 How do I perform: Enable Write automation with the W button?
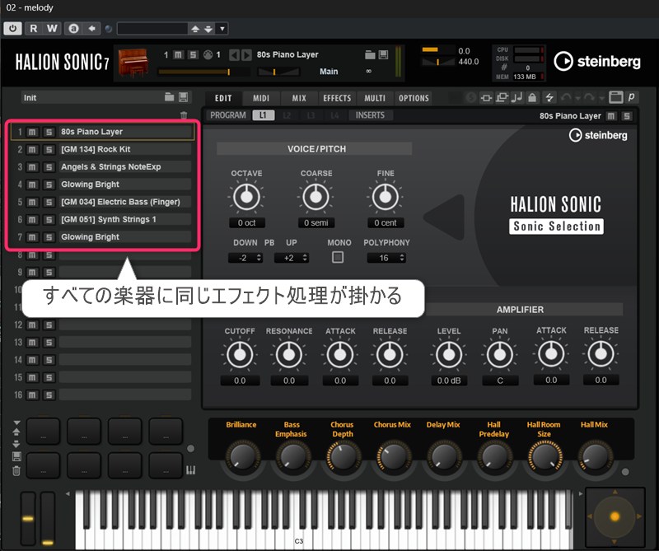[x=52, y=28]
